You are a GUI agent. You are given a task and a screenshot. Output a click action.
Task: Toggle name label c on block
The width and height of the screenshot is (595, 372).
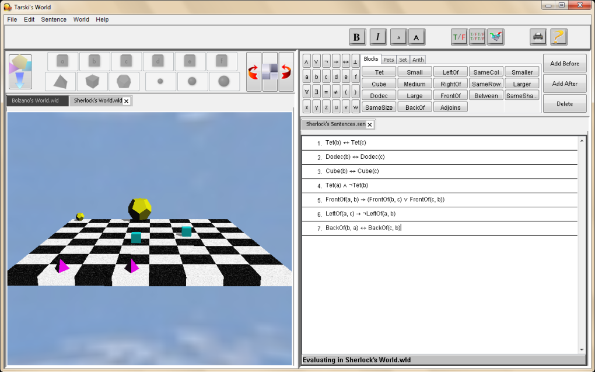(127, 61)
